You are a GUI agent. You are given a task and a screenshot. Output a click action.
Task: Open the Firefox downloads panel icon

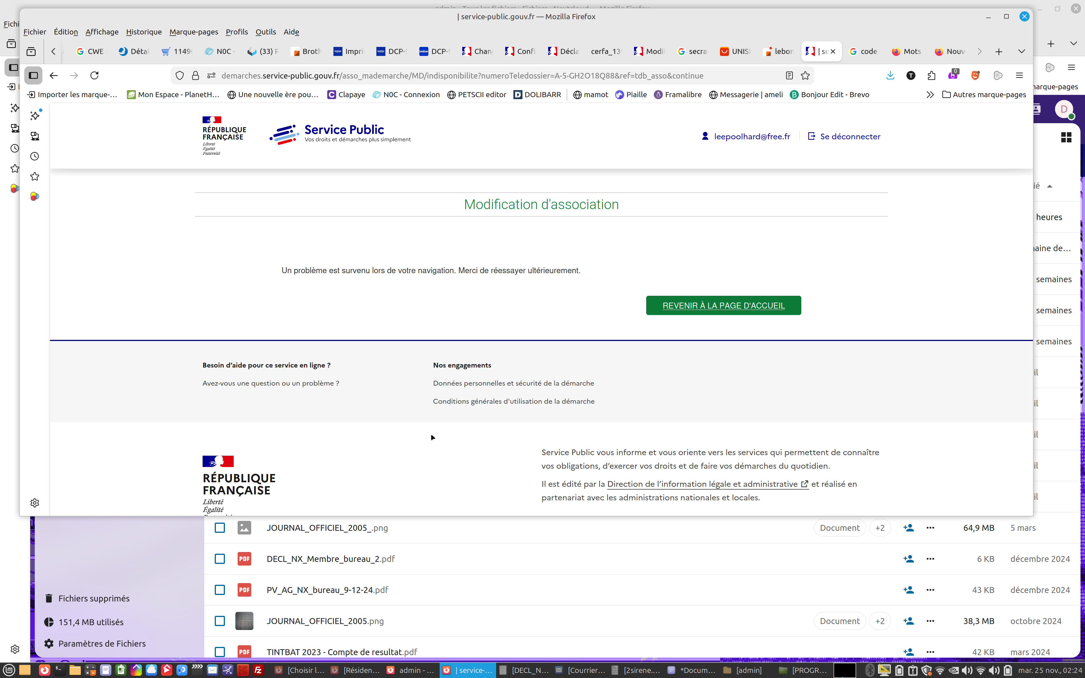[x=890, y=75]
